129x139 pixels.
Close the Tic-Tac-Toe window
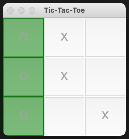click(11, 10)
